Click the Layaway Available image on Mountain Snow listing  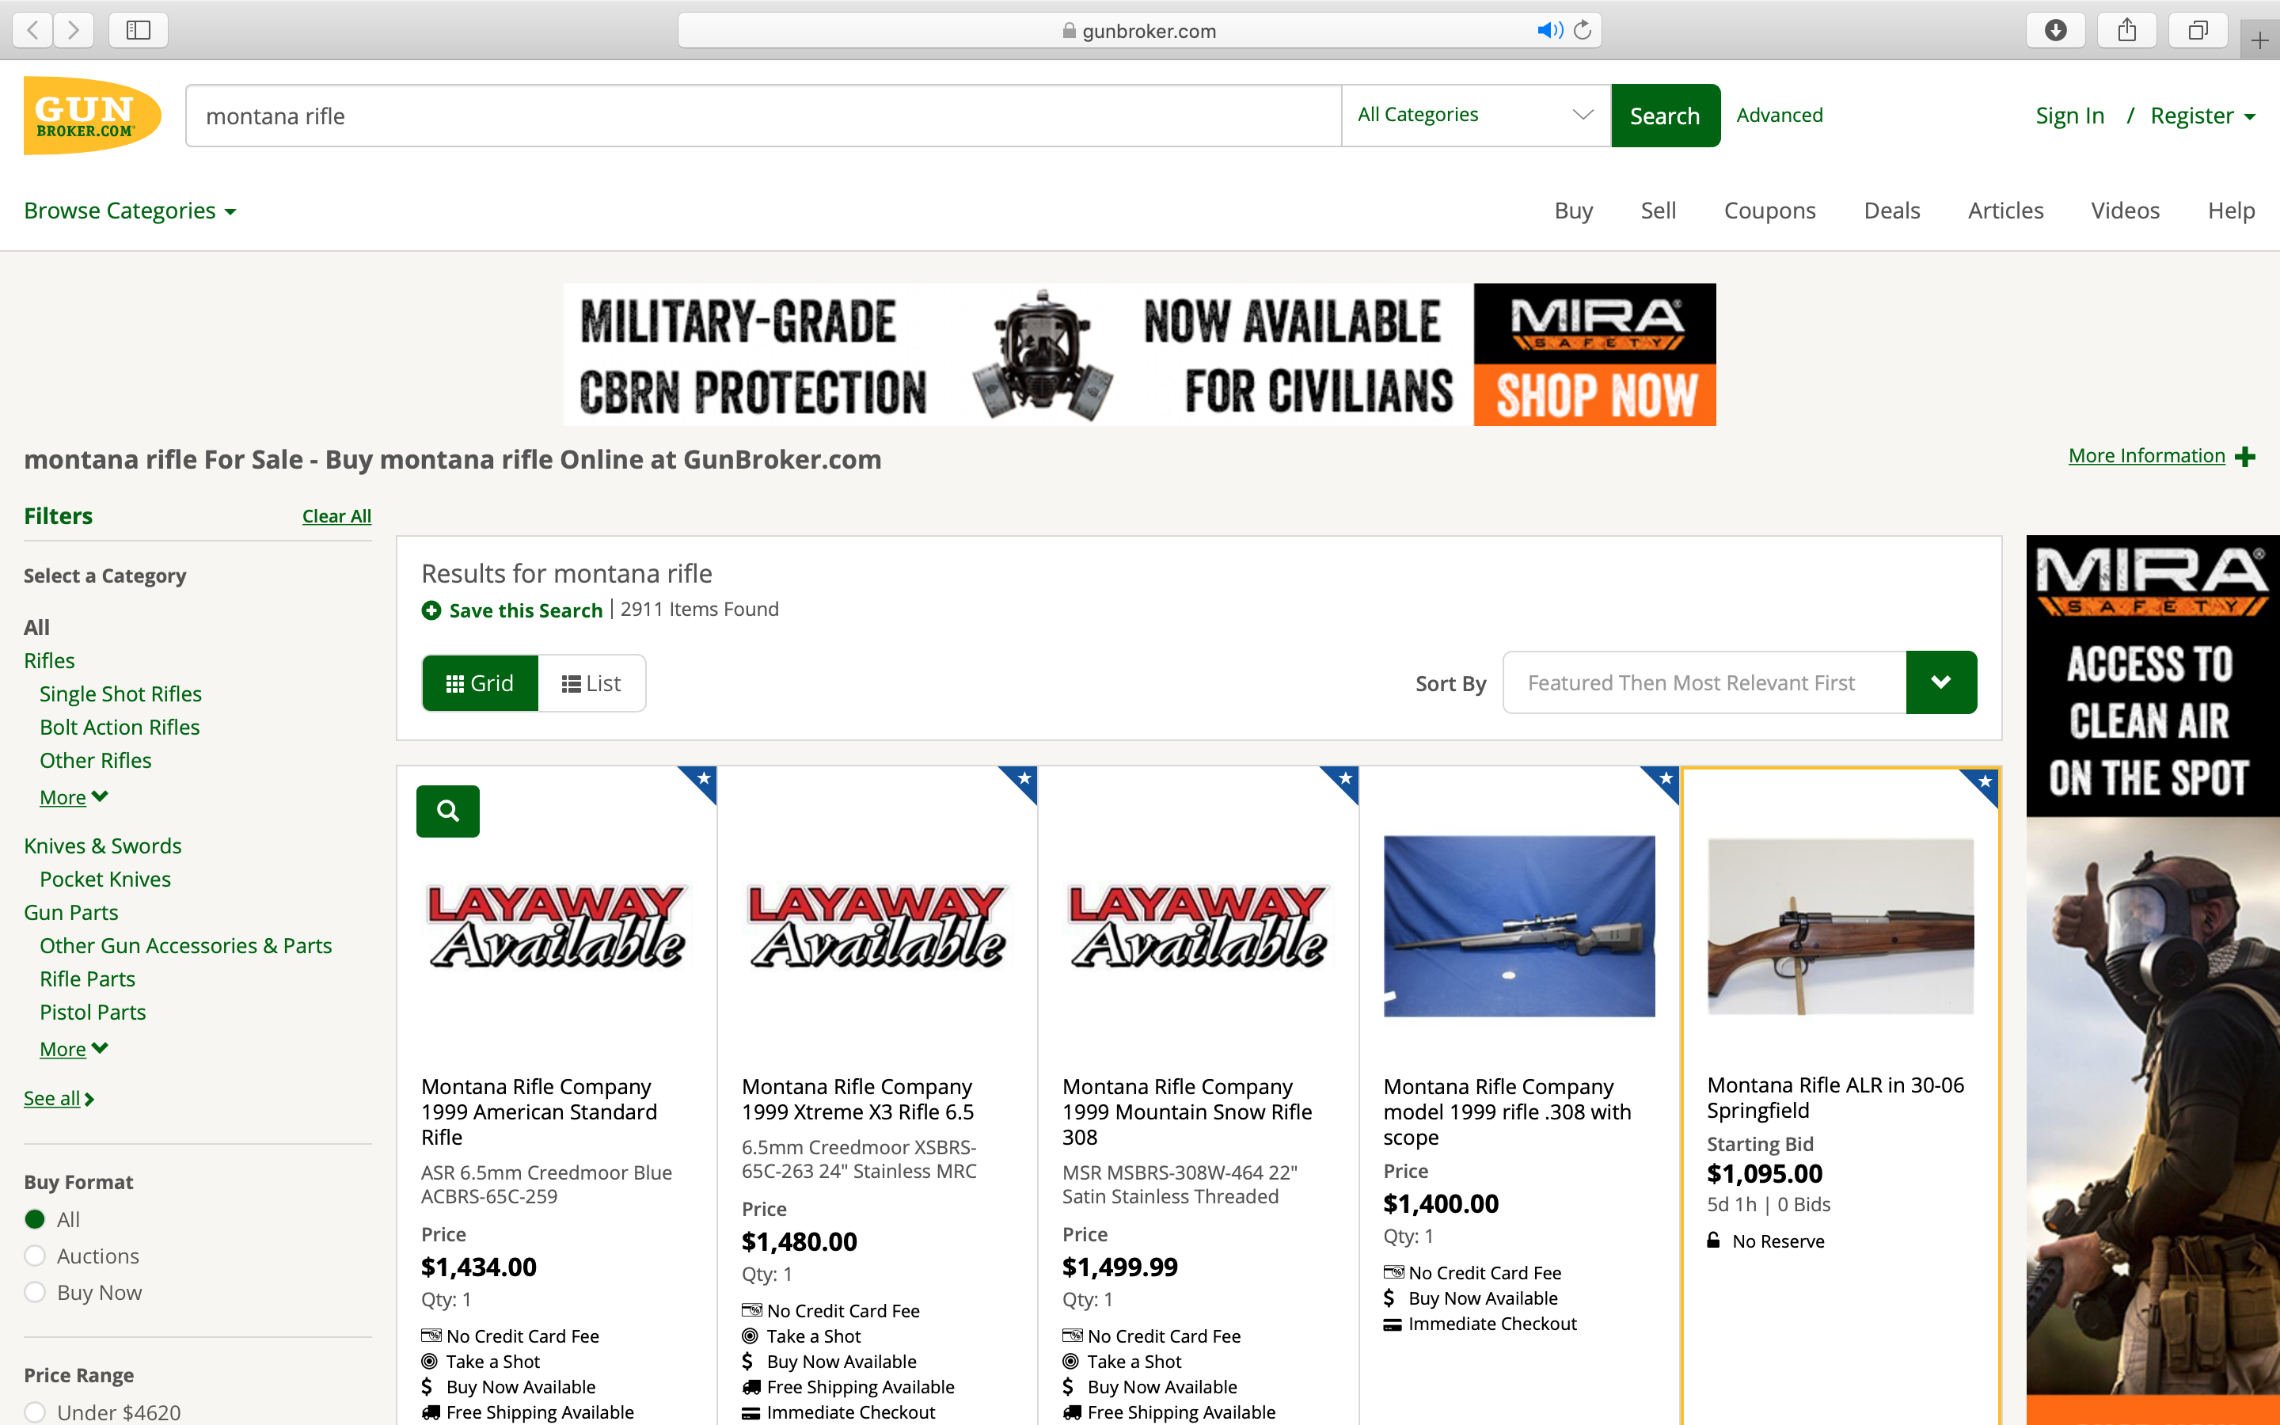[x=1199, y=925]
